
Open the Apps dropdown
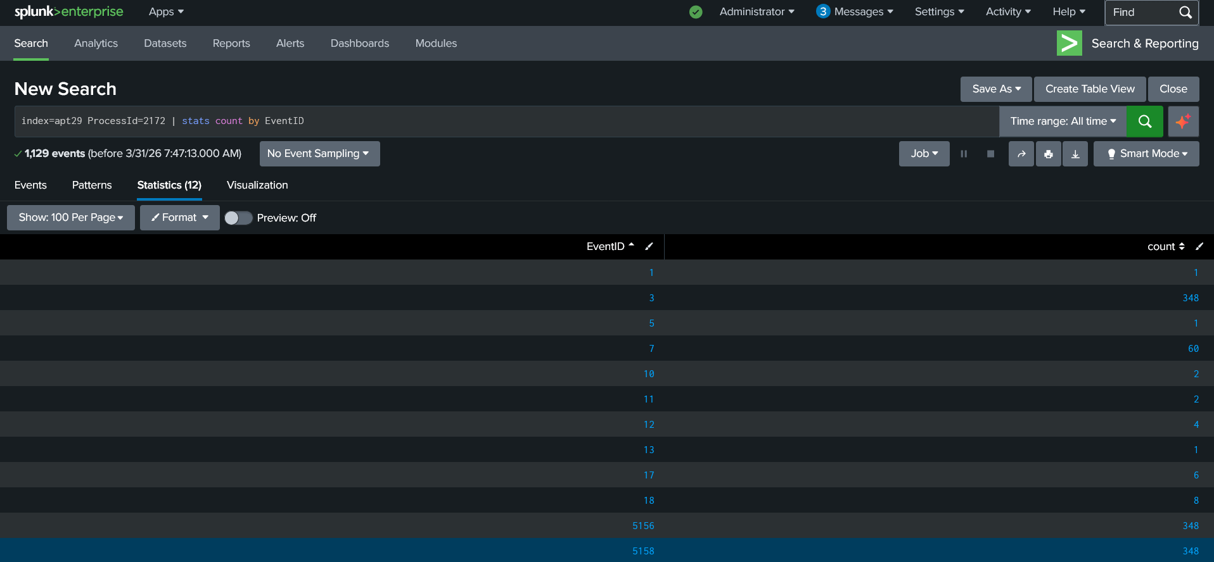pos(166,11)
